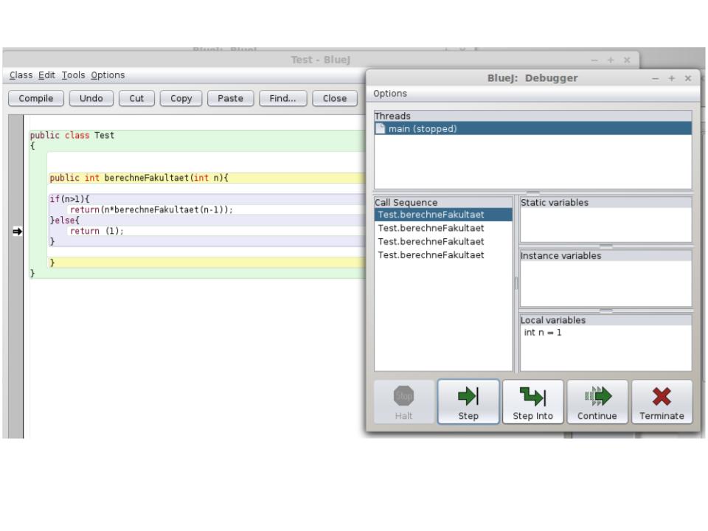The height and width of the screenshot is (531, 708).
Task: Click the Undo button
Action: [91, 98]
